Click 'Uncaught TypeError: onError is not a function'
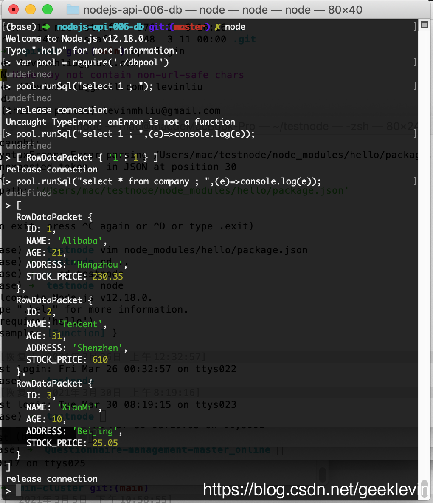Screen dimensions: 433x503 [121, 122]
